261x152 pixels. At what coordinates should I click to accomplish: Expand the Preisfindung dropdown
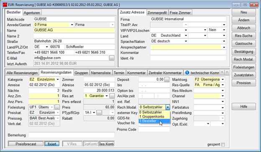[x=223, y=113]
